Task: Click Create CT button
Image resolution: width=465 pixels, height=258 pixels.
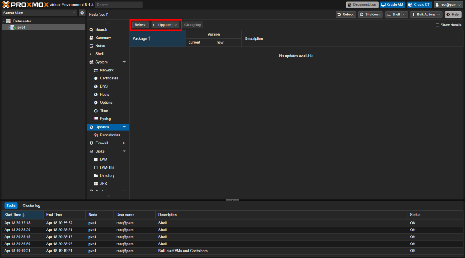Action: pos(419,5)
